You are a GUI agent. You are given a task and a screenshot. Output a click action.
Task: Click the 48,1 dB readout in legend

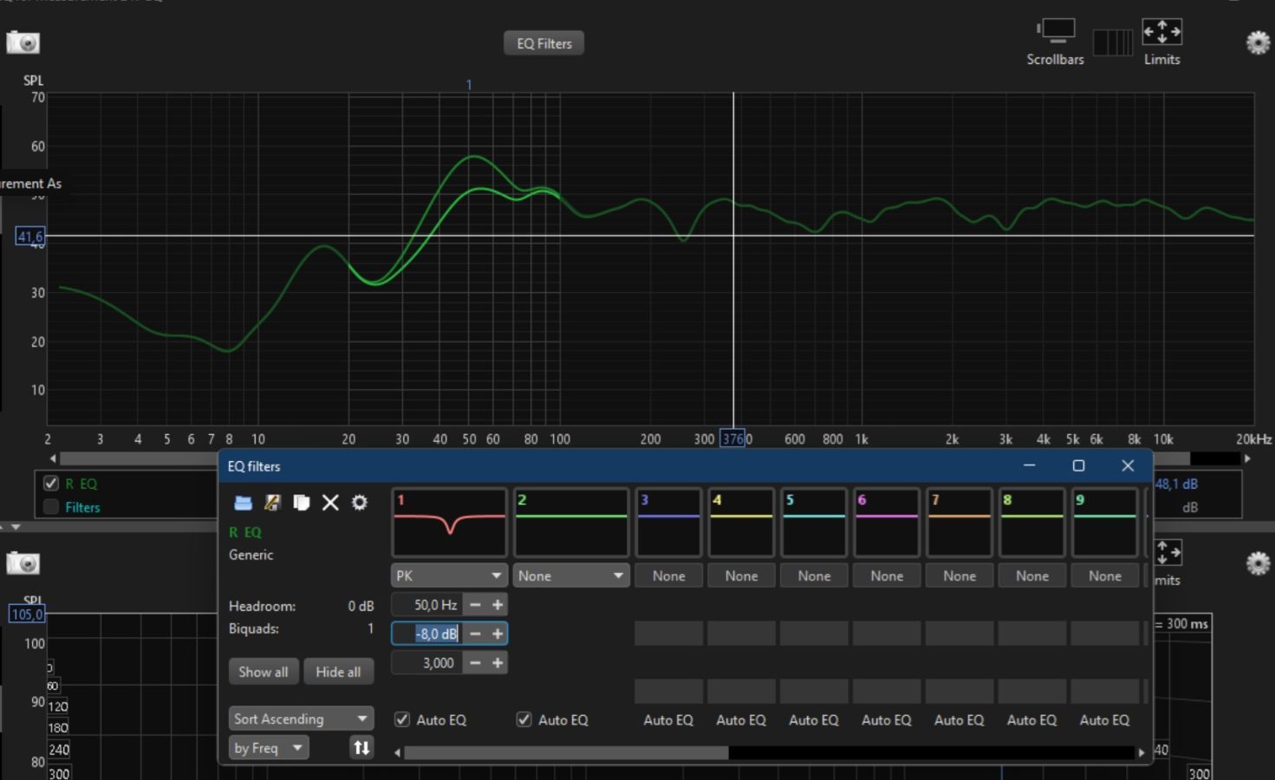tap(1176, 484)
